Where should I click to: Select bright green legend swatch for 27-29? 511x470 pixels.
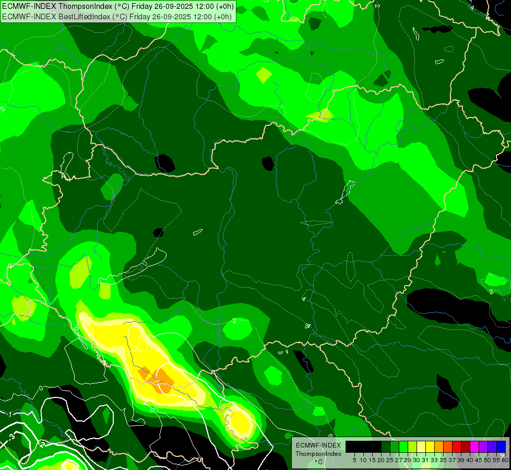[403, 446]
